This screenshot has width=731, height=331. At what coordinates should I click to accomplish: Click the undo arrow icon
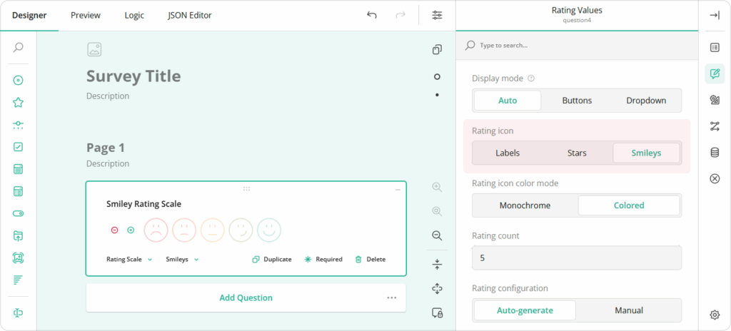(x=371, y=15)
